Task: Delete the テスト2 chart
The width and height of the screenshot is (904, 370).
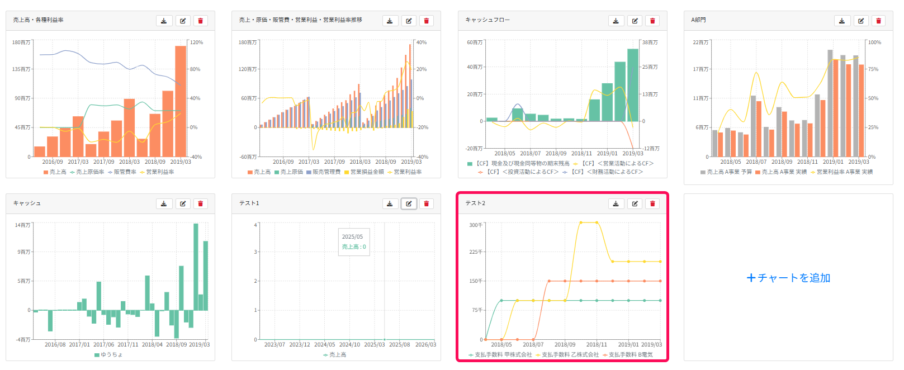Action: [652, 203]
